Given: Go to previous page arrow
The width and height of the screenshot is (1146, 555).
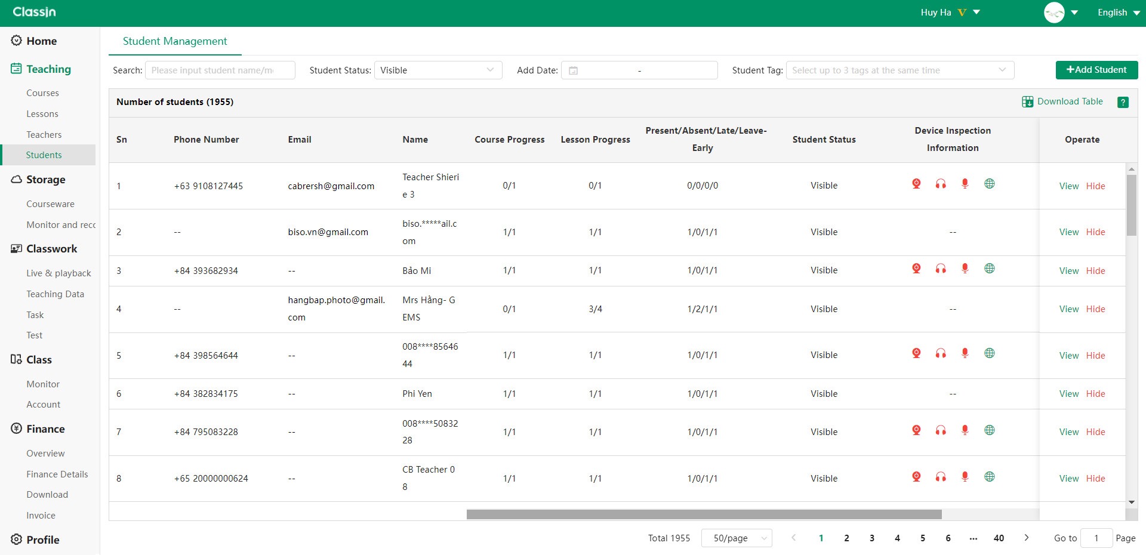Looking at the screenshot, I should click(x=793, y=538).
